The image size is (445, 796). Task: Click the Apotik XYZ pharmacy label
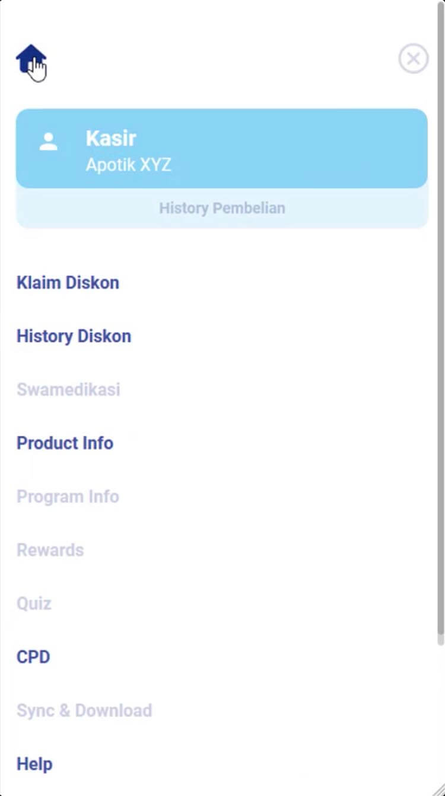point(128,164)
